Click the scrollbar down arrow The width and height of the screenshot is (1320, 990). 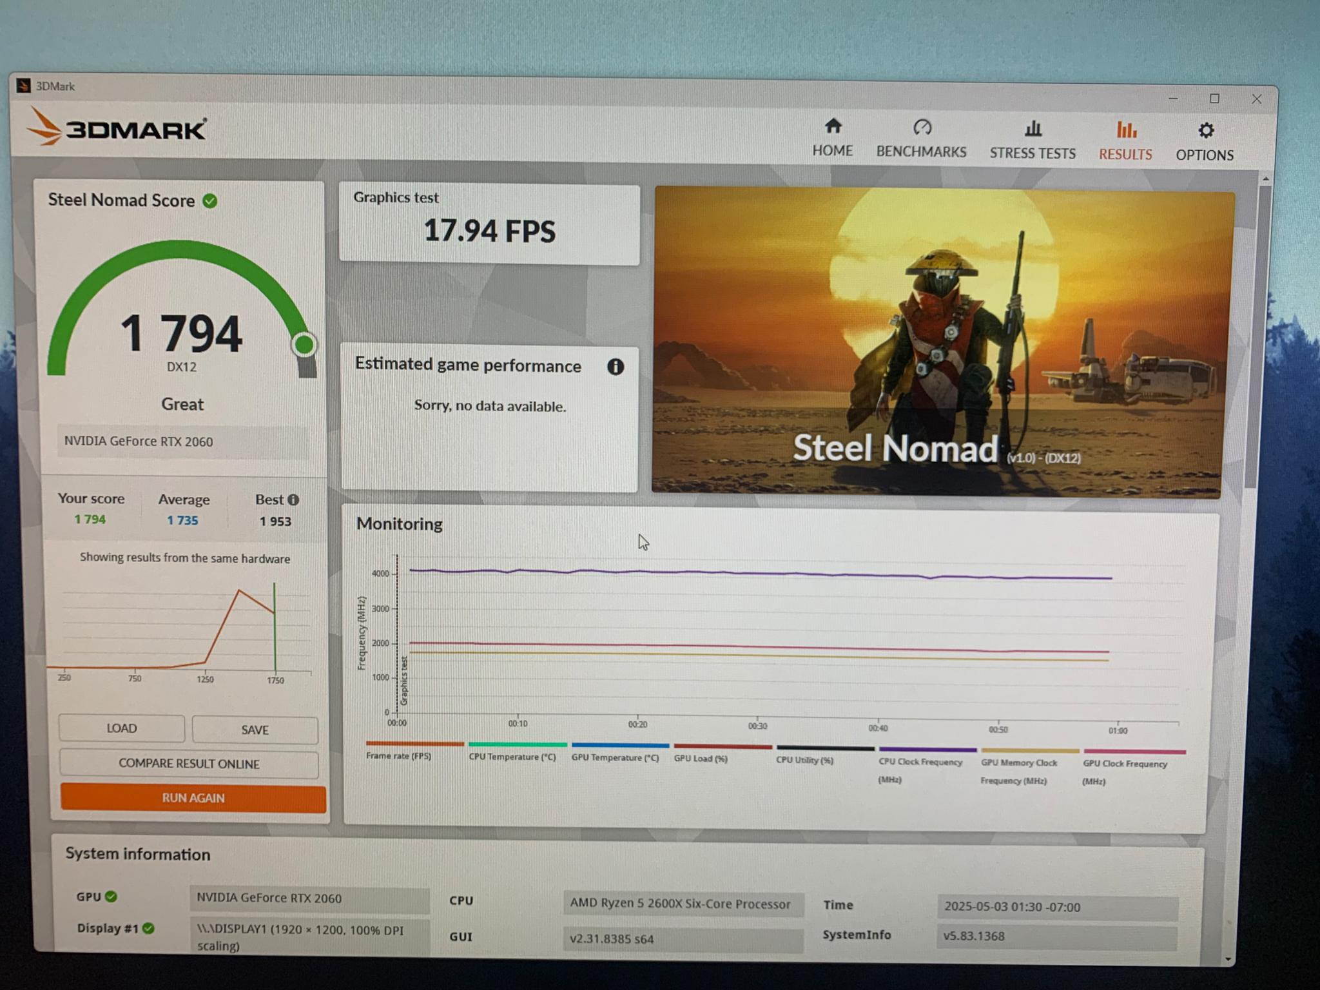coord(1228,960)
